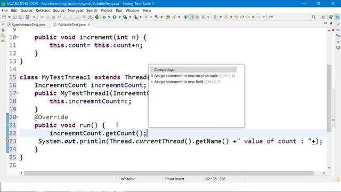The height and width of the screenshot is (192, 341).
Task: Click the Save All toolbar icon
Action: (20, 17)
